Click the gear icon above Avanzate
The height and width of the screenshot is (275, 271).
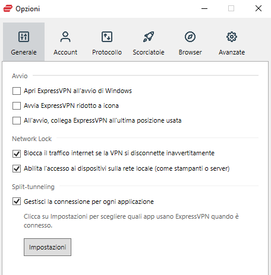[232, 37]
